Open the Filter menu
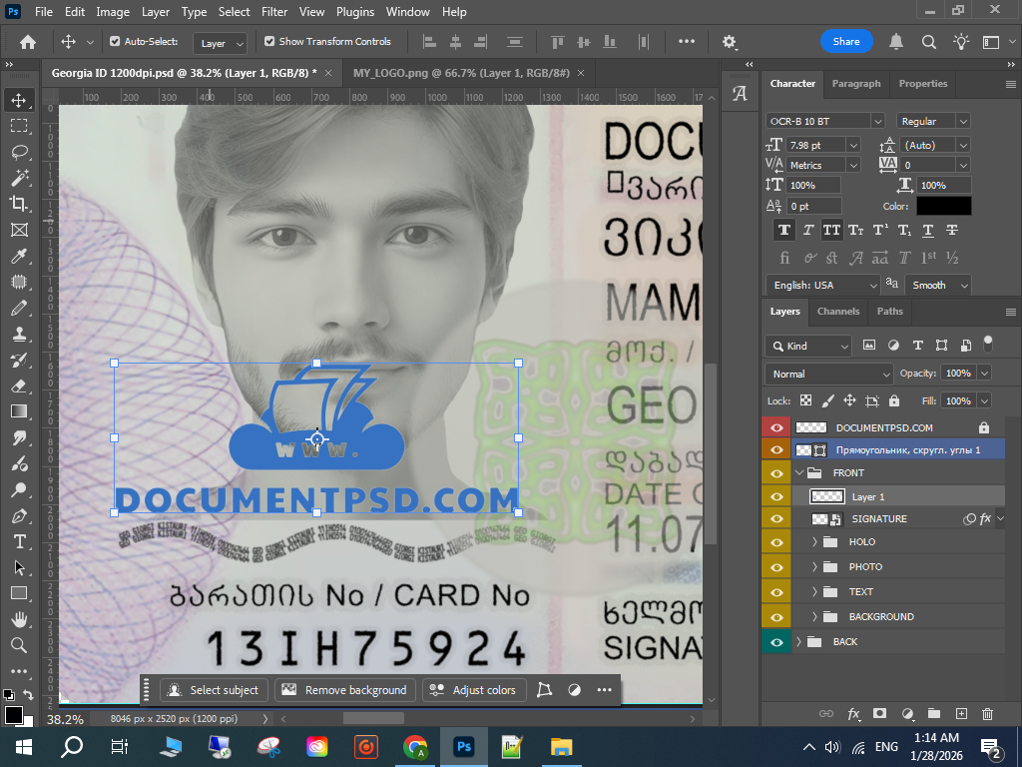Image resolution: width=1022 pixels, height=767 pixels. point(273,12)
